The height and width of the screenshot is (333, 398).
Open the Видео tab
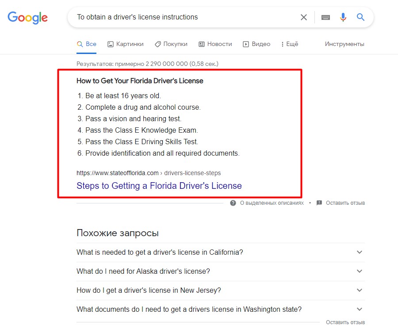click(256, 44)
